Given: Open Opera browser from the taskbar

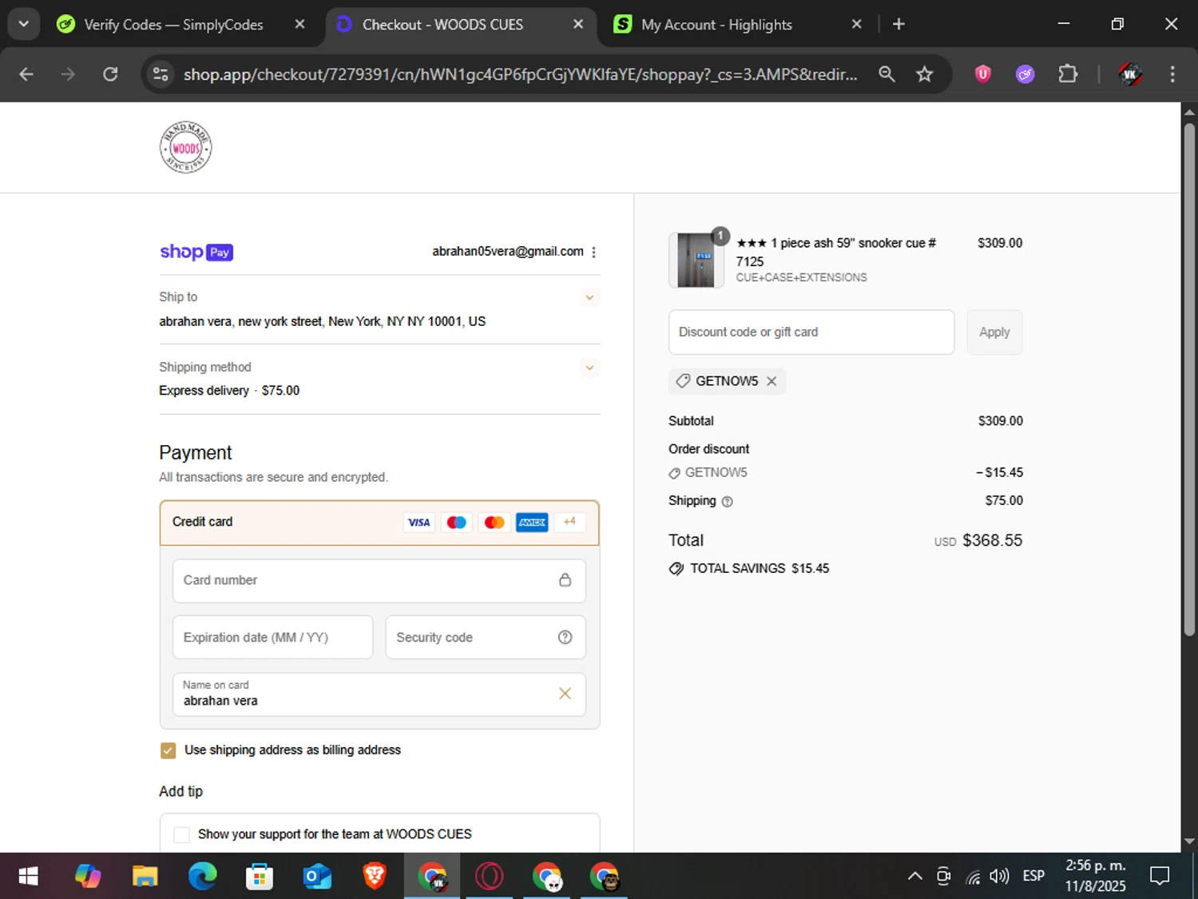Looking at the screenshot, I should point(490,877).
